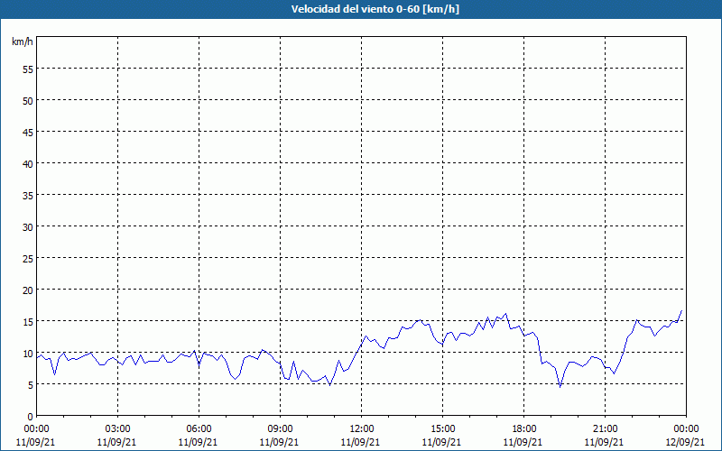
Task: Click the 'km/h' axis unit label
Action: click(22, 41)
